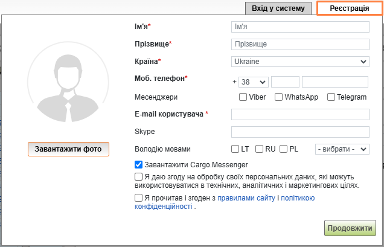
Task: Select the Реєстрація tab
Action: 349,8
